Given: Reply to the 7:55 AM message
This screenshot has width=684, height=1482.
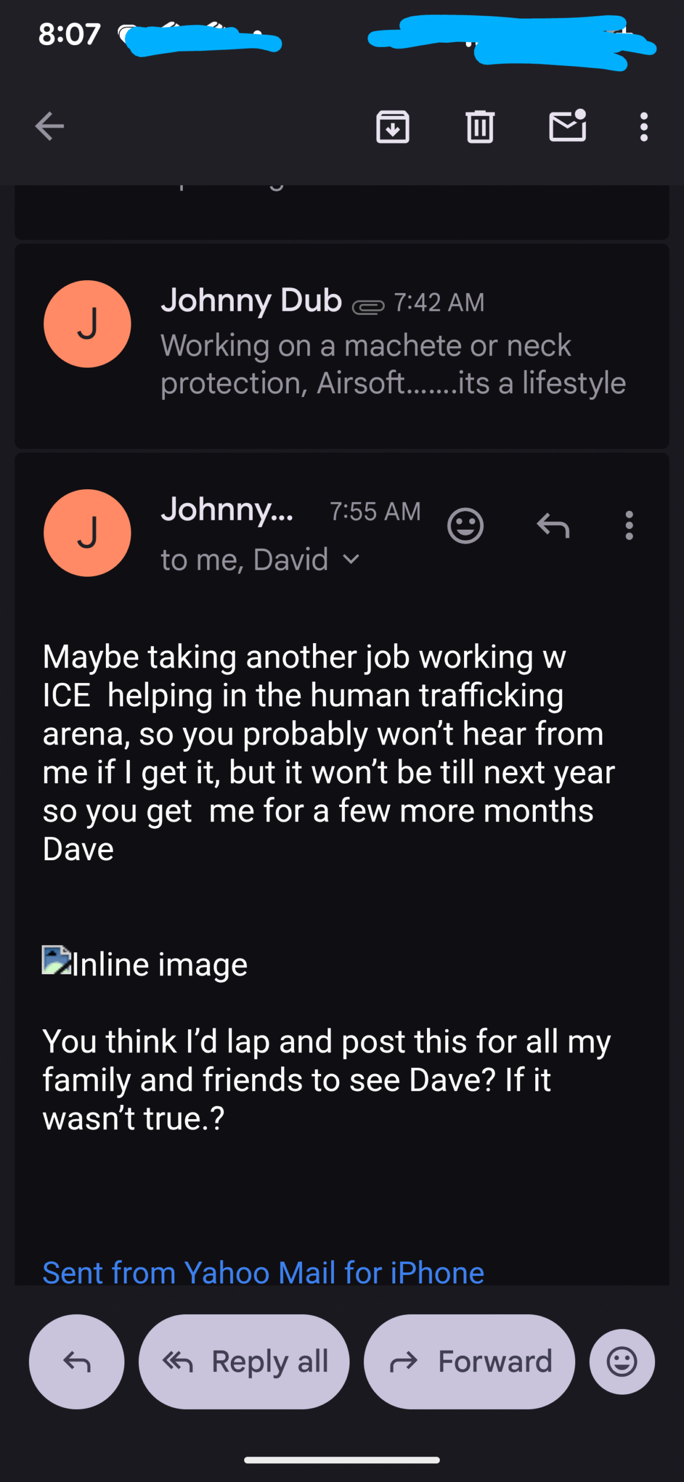Looking at the screenshot, I should click(x=553, y=526).
